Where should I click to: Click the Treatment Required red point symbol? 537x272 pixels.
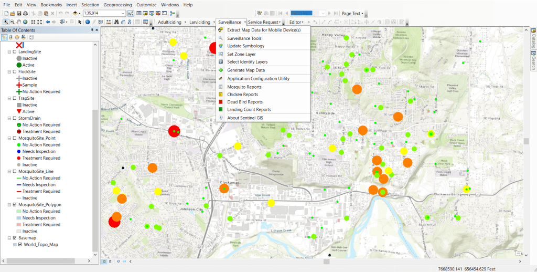19,158
